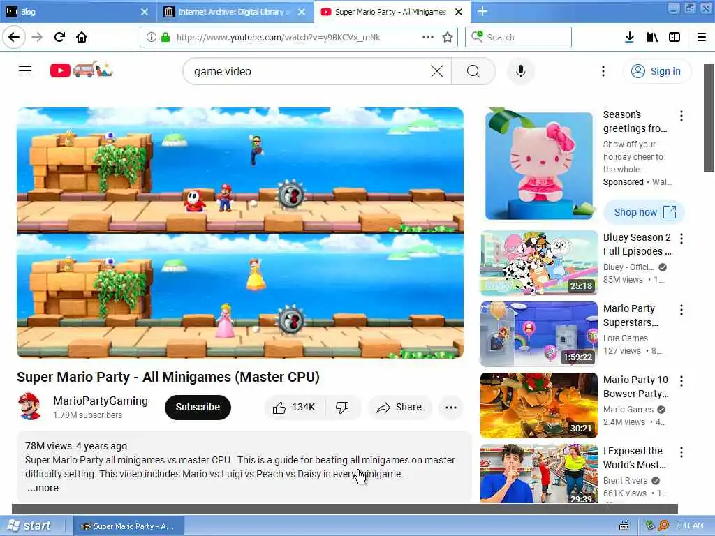
Task: Click the green padlock security icon
Action: pos(165,37)
